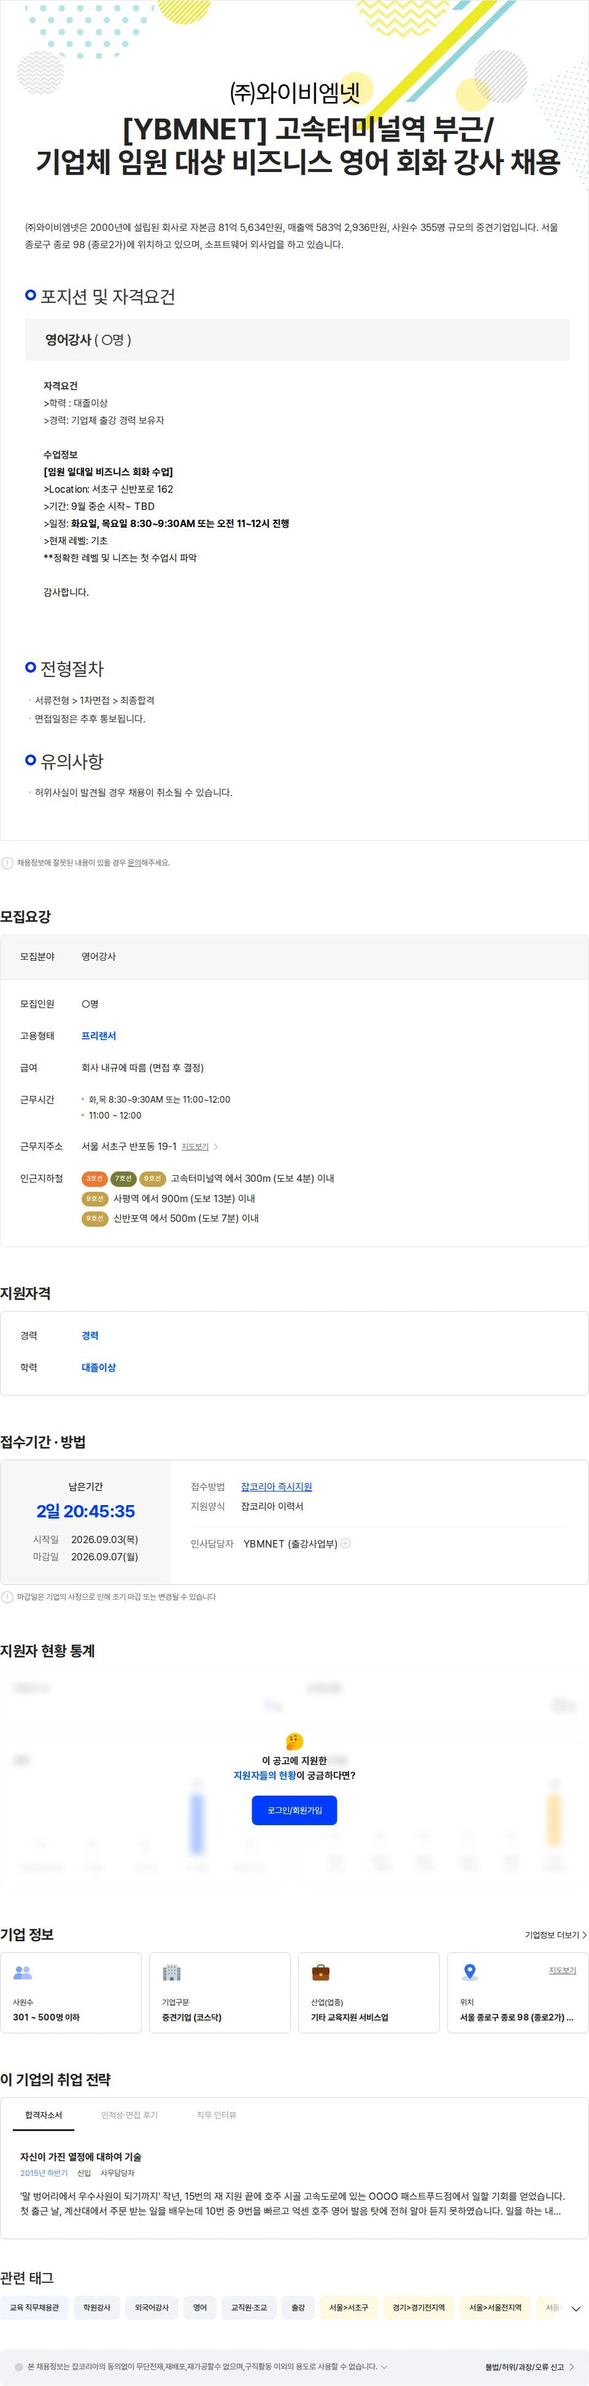Click the 잡코리아 이력서 application form text
The height and width of the screenshot is (2386, 589).
coord(272,1506)
